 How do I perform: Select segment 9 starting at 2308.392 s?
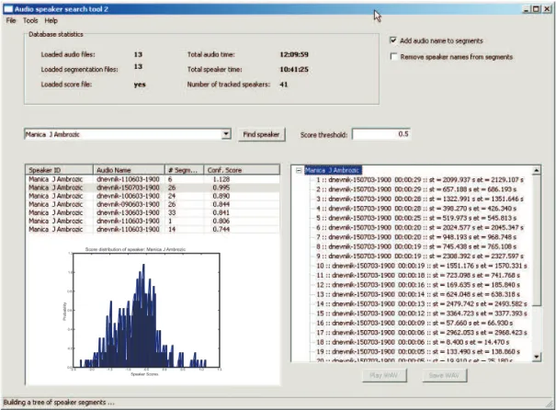pyautogui.click(x=420, y=256)
